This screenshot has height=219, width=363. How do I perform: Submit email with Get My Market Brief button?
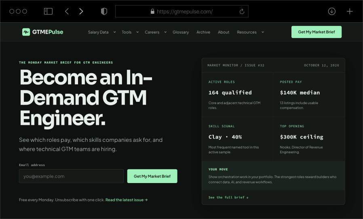[x=152, y=176]
